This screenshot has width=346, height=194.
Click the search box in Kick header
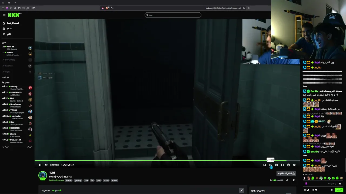(173, 15)
